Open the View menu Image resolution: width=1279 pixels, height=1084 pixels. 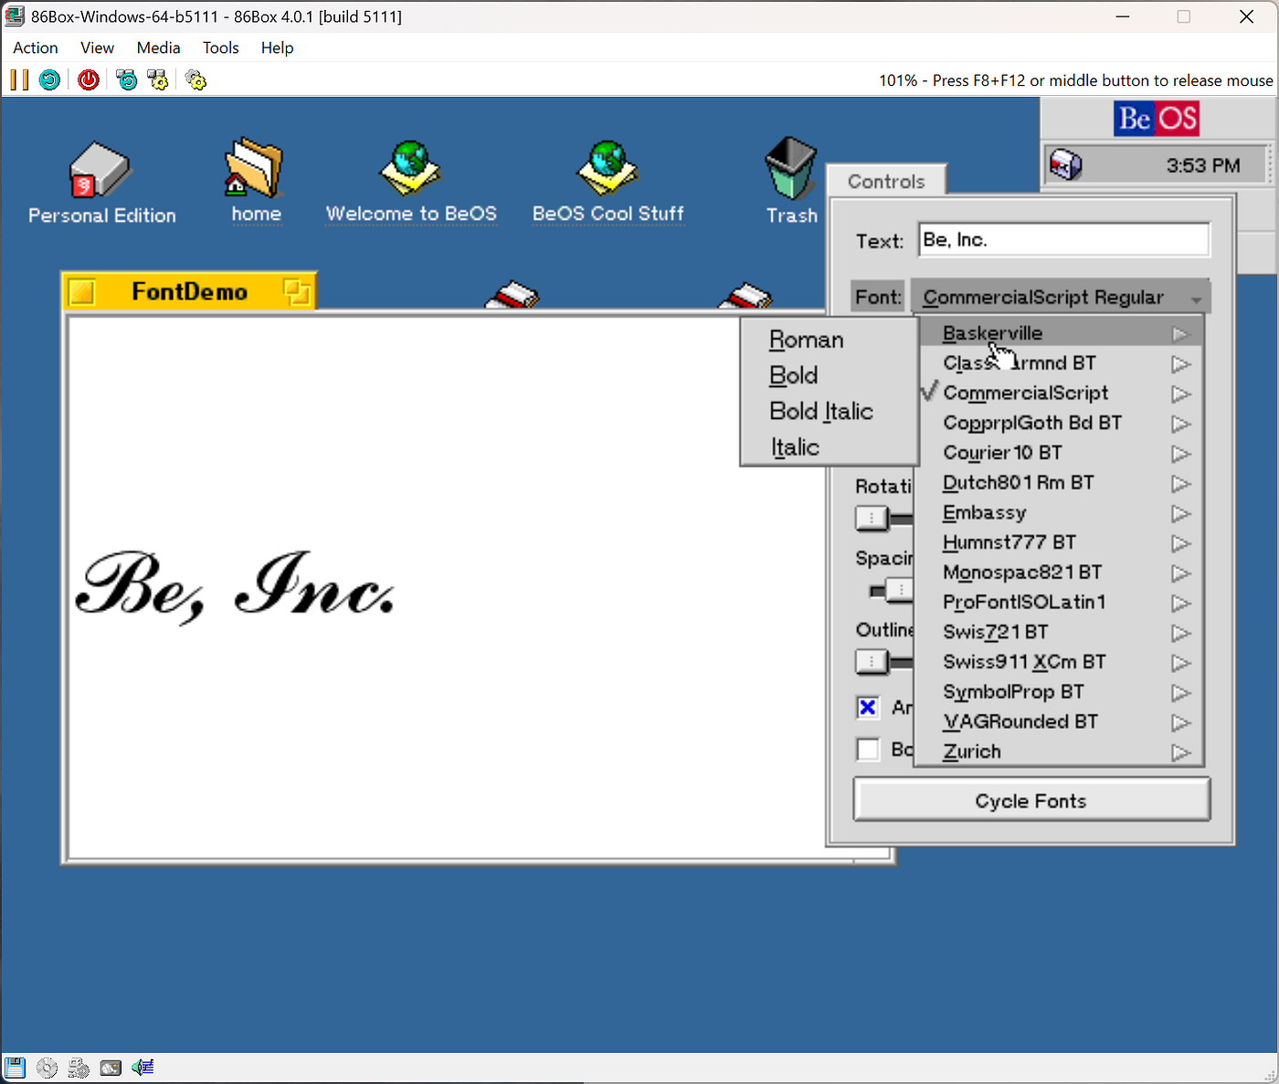(x=97, y=47)
